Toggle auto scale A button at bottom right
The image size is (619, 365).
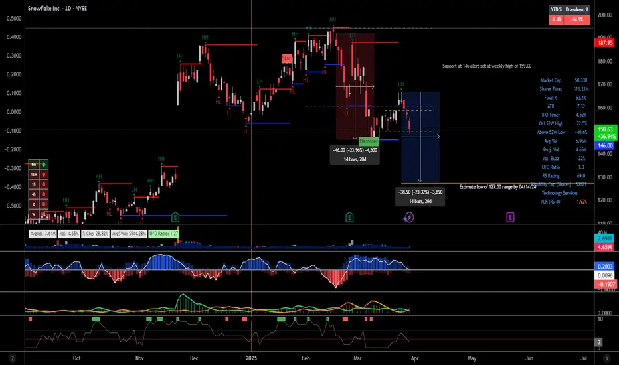pyautogui.click(x=607, y=358)
